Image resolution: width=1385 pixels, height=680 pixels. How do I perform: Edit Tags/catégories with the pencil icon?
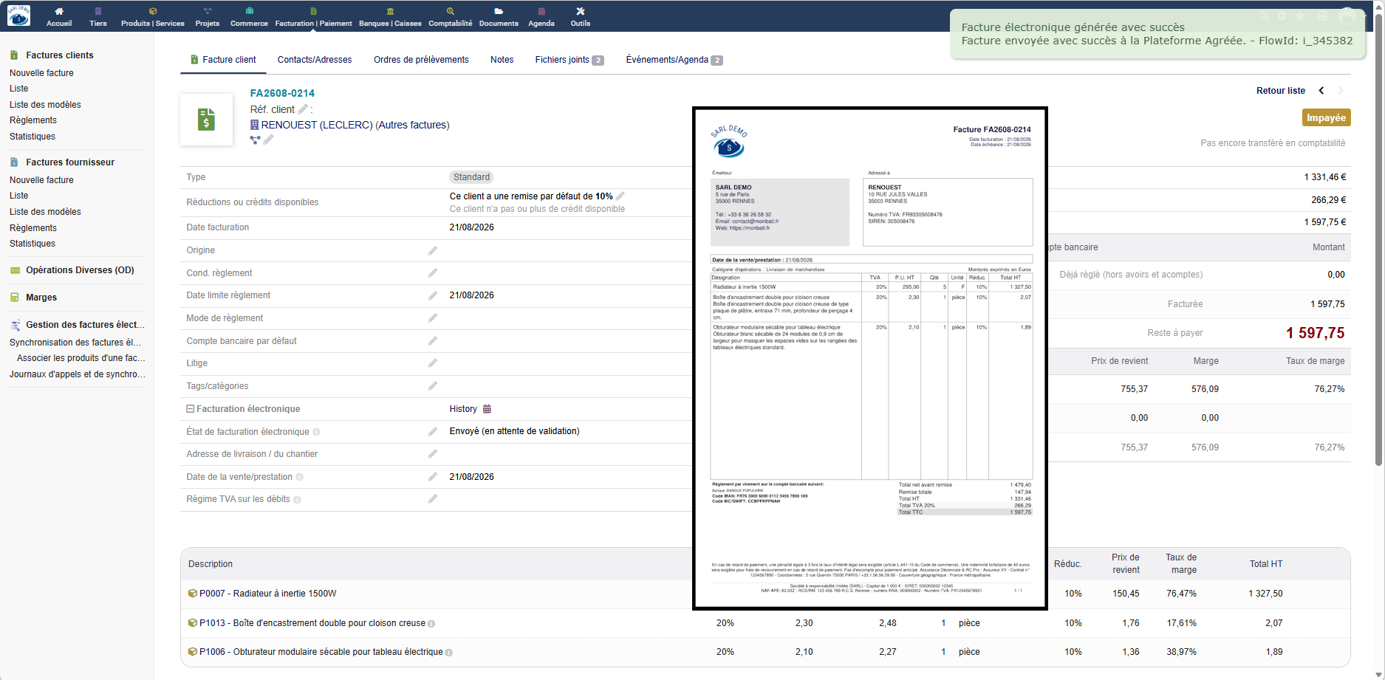(x=433, y=386)
